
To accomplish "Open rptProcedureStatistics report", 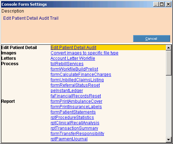I will coord(72,117).
